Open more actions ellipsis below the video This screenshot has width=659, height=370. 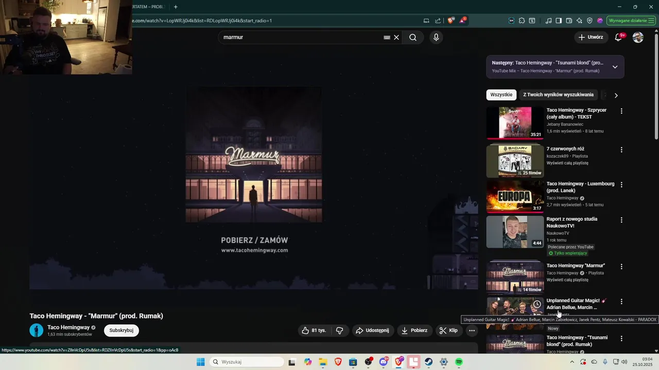tap(471, 330)
